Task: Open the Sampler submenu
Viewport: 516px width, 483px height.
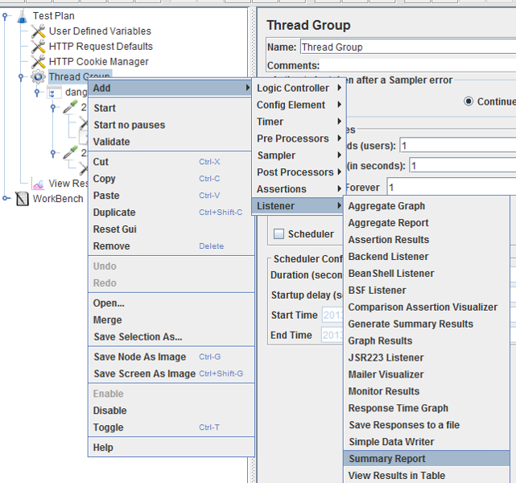Action: pyautogui.click(x=299, y=155)
